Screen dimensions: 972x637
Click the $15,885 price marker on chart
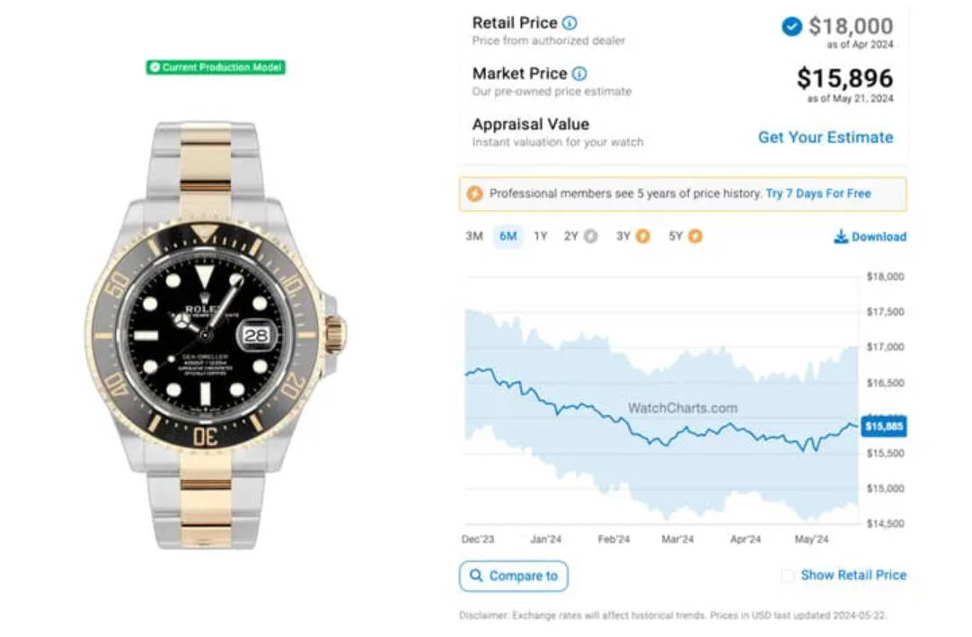click(x=884, y=426)
